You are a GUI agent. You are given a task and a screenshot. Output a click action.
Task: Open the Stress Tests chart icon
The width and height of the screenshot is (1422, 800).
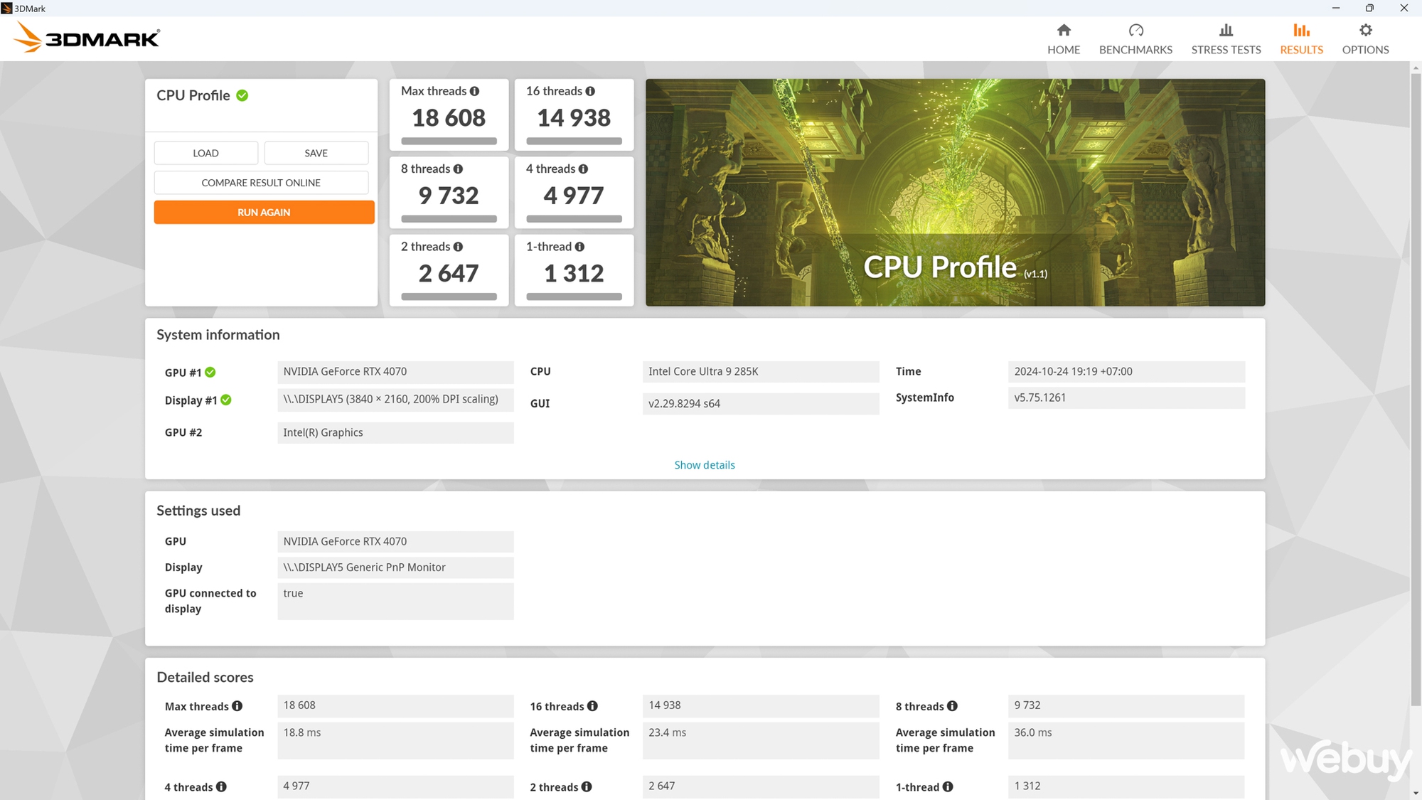(x=1226, y=30)
